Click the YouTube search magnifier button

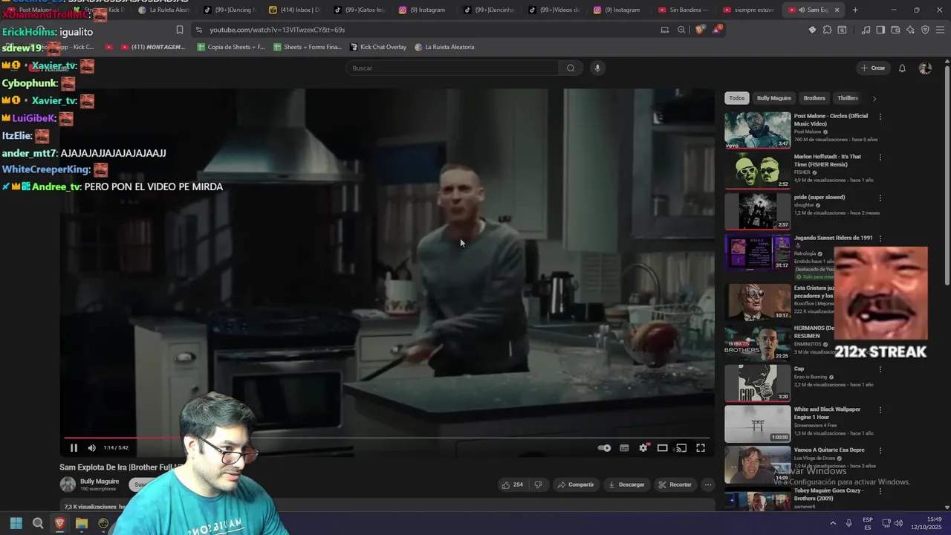click(571, 68)
